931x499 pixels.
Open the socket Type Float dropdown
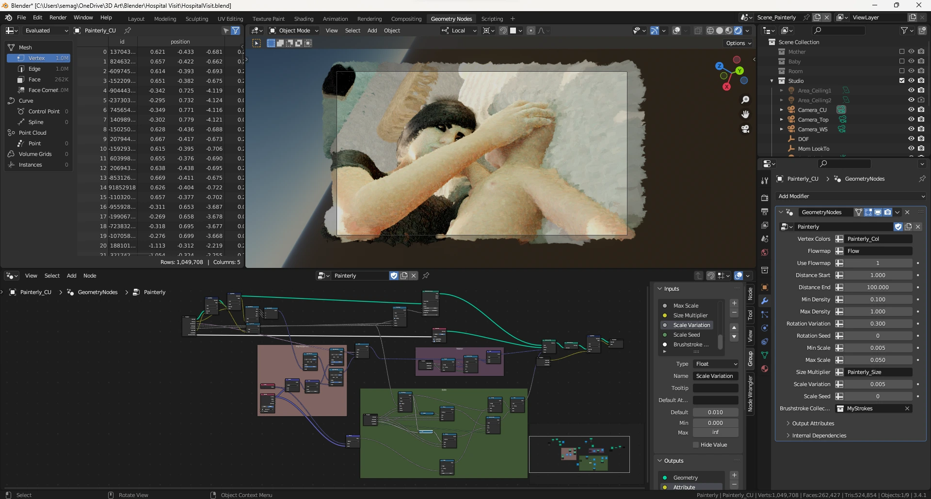716,364
